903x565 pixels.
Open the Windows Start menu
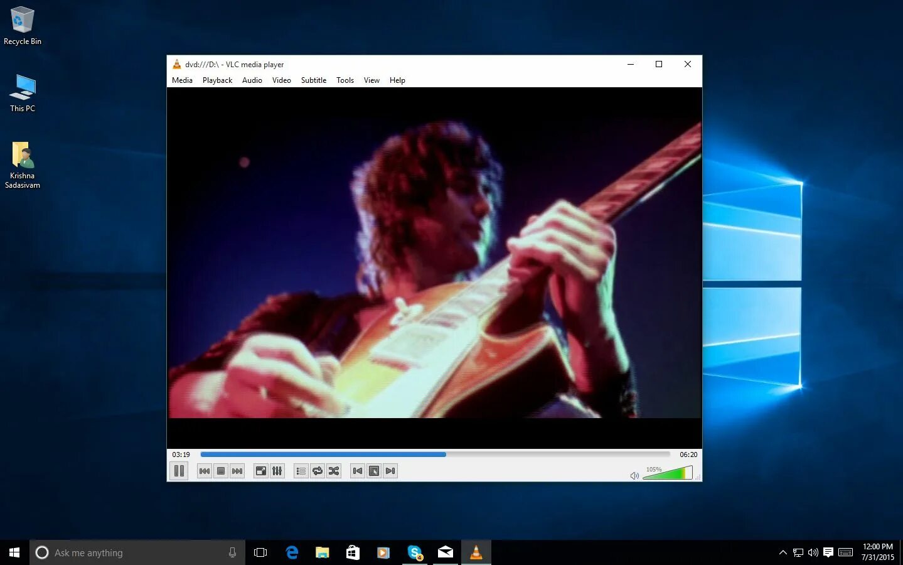click(14, 552)
